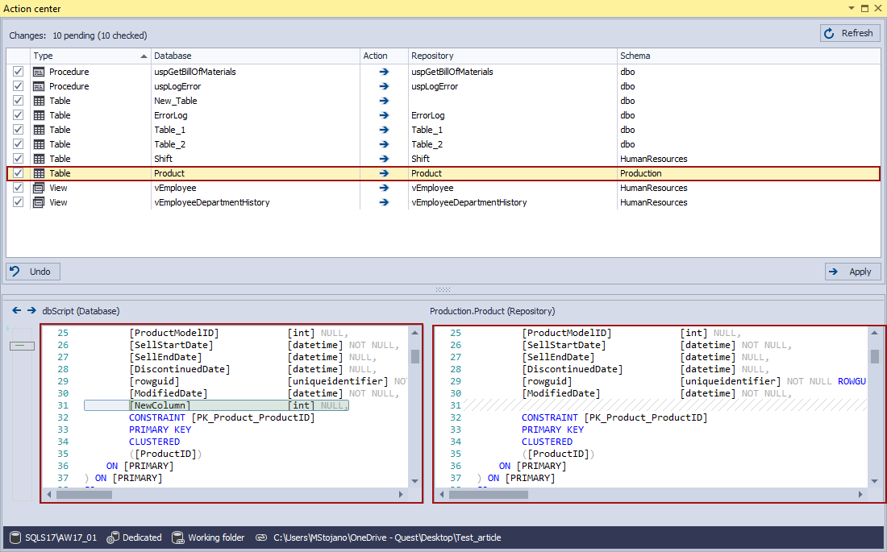The image size is (887, 552).
Task: Uncheck the uspGetBillOfMaterials checkbox
Action: click(x=18, y=72)
